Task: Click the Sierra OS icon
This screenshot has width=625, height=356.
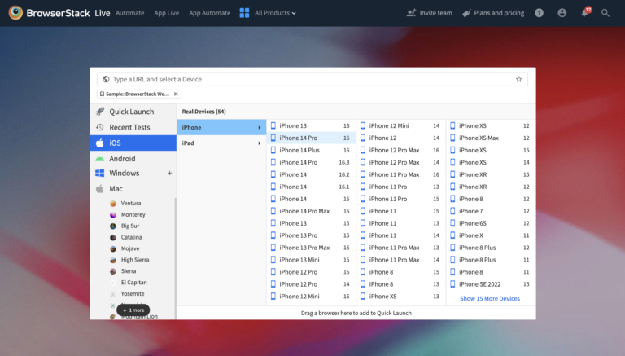Action: 113,271
